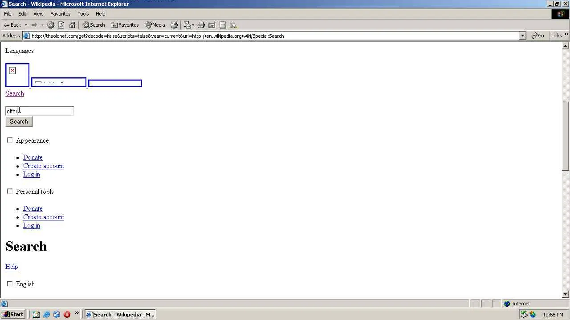Image resolution: width=570 pixels, height=320 pixels.
Task: Follow the Search link above the search box
Action: point(15,93)
